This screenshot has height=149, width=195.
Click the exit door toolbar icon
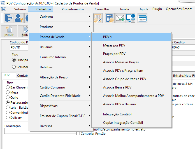coord(8,18)
